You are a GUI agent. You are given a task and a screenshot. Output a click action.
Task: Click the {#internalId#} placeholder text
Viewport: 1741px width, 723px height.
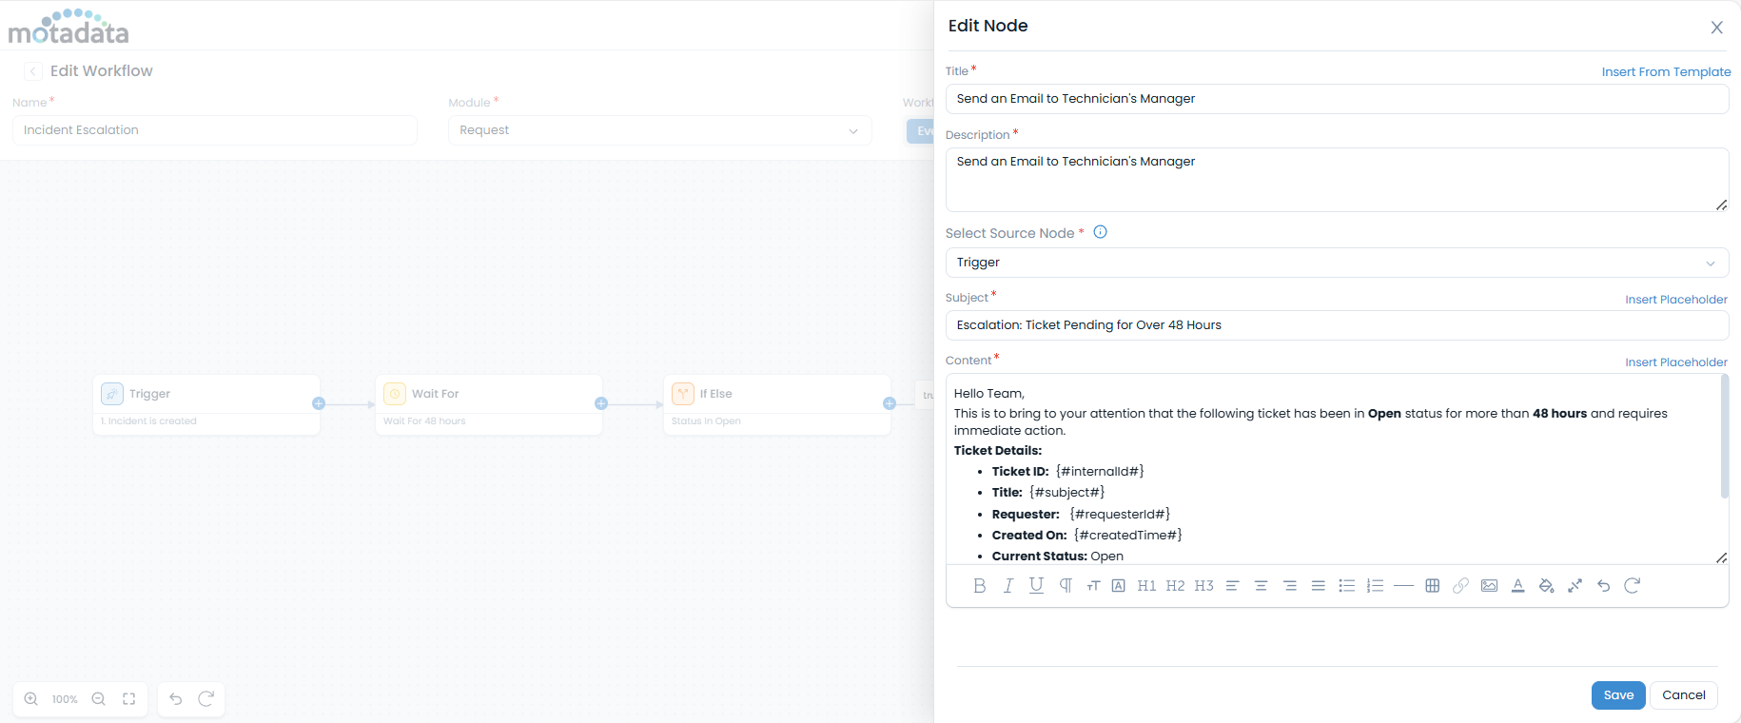point(1100,472)
